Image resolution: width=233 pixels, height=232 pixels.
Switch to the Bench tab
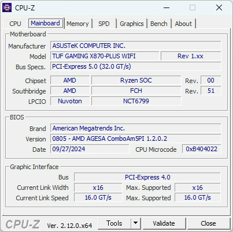159,24
